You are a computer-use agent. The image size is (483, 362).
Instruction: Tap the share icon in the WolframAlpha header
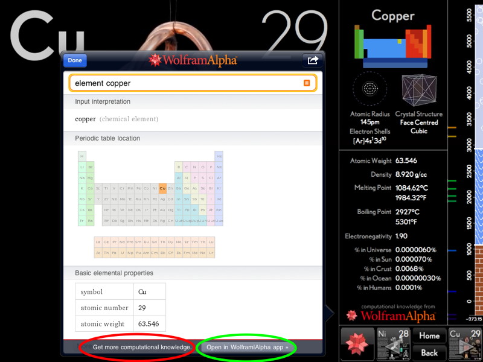pyautogui.click(x=312, y=60)
